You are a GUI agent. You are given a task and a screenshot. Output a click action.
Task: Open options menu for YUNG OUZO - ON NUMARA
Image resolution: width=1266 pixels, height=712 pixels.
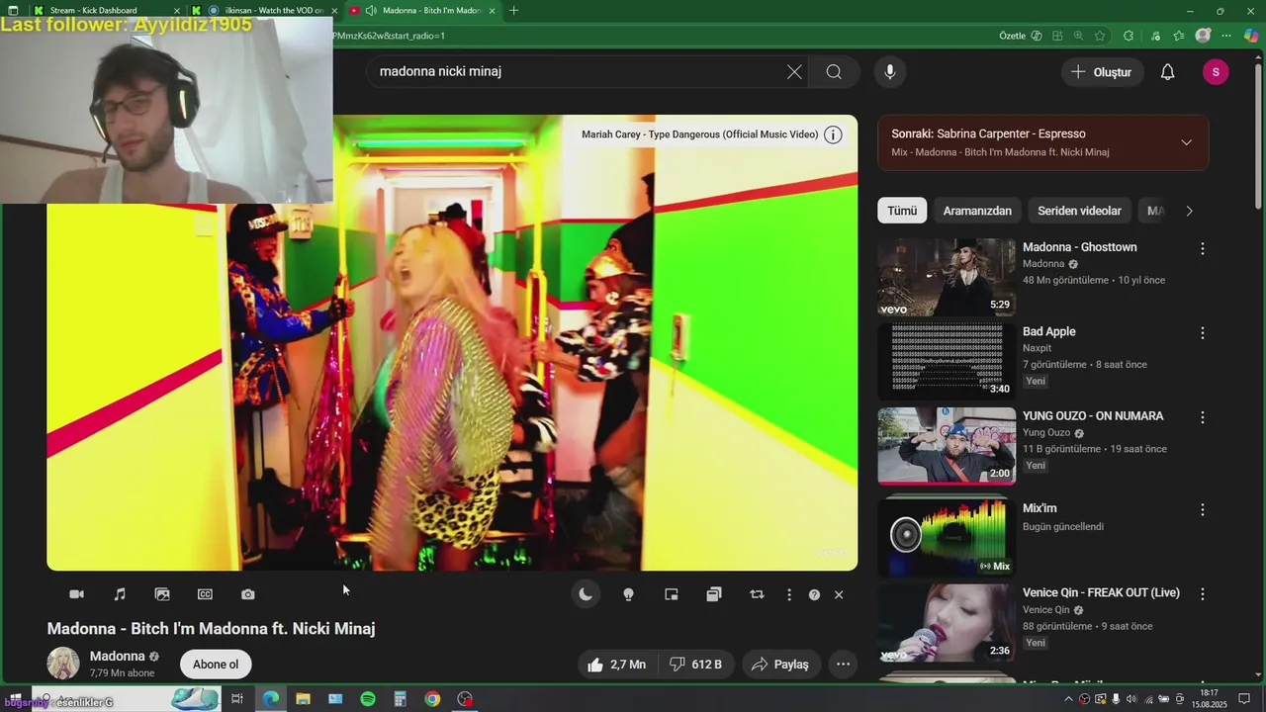point(1203,418)
